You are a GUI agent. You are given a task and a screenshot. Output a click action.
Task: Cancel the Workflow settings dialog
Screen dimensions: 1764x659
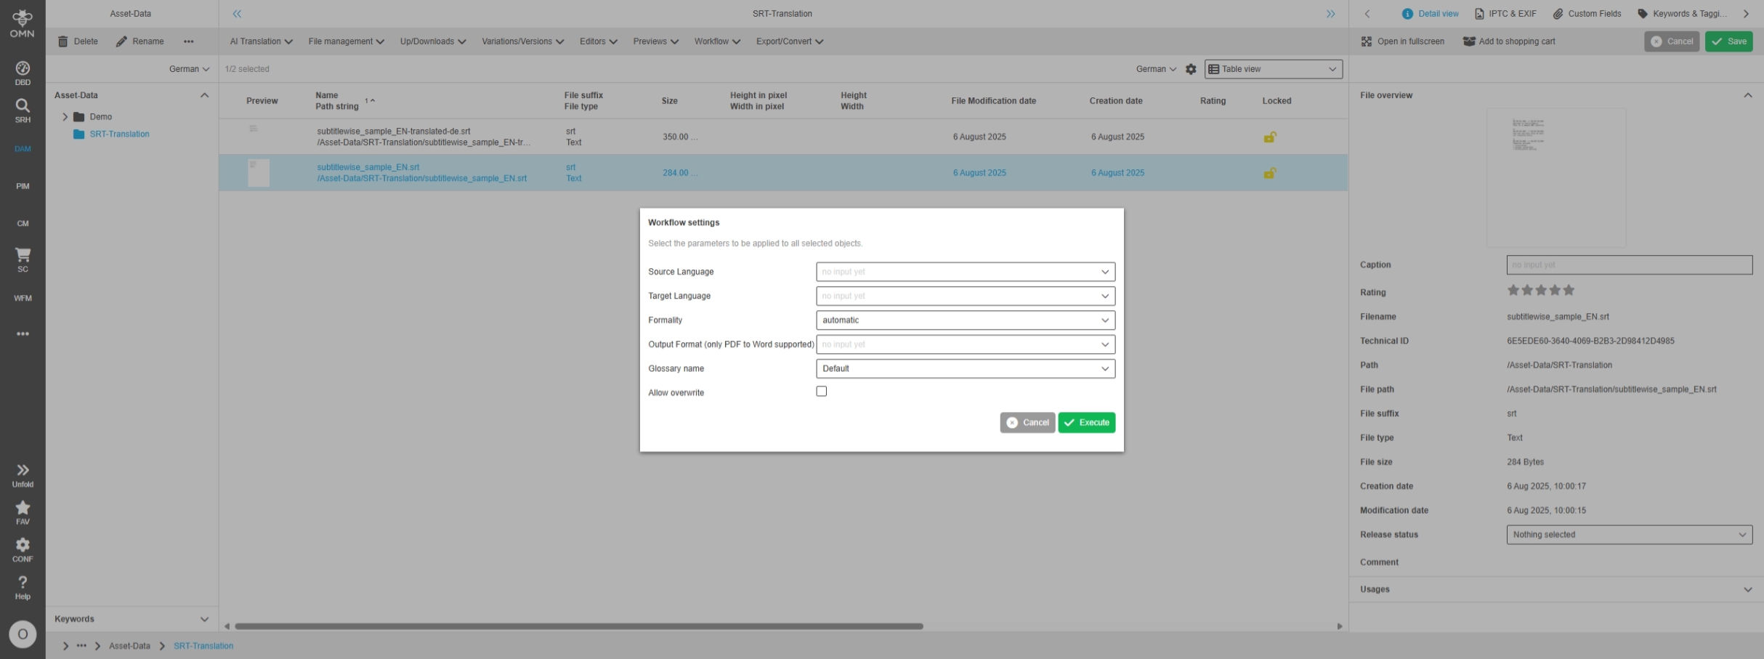1027,423
